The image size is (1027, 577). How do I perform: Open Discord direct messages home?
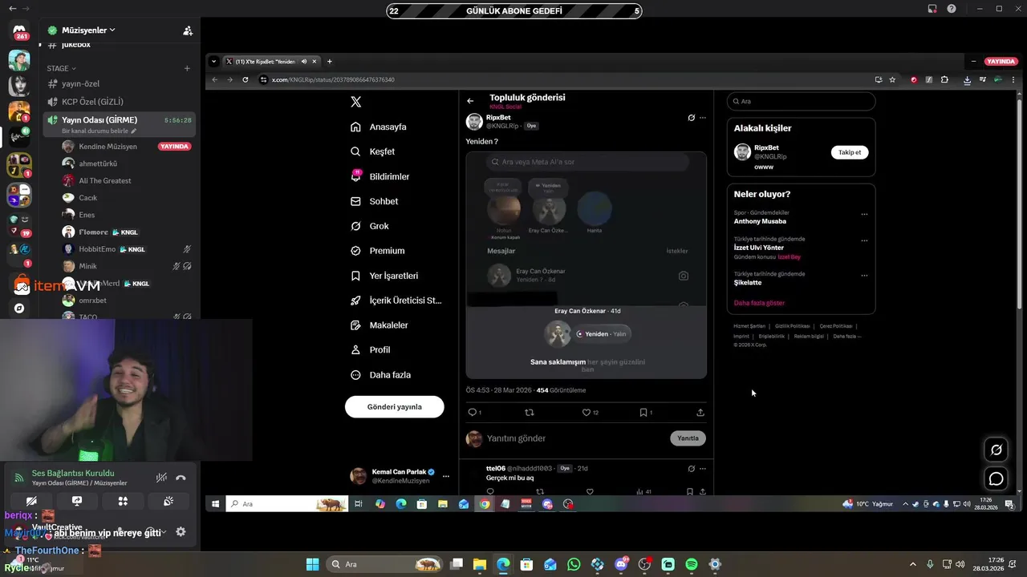pos(19,30)
